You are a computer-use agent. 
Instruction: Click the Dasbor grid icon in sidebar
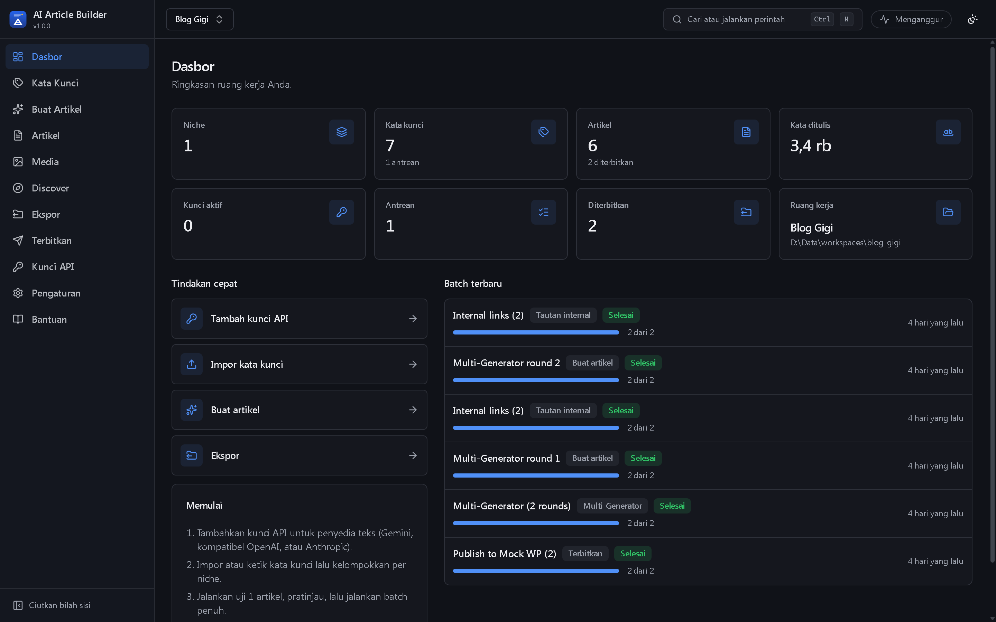click(18, 57)
